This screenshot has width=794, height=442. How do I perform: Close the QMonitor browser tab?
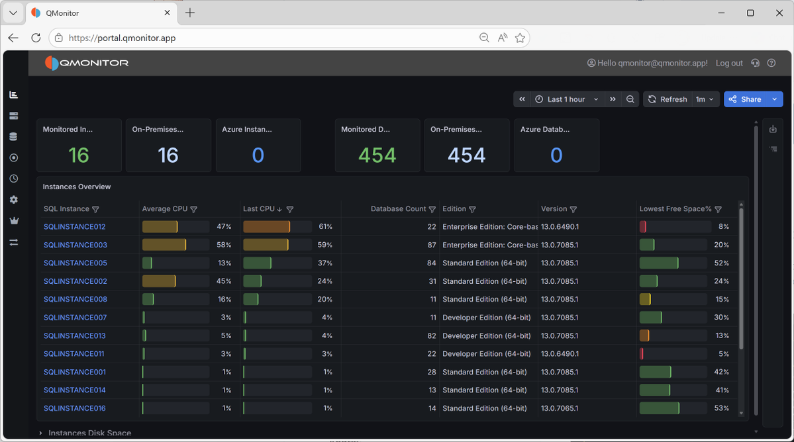(167, 13)
